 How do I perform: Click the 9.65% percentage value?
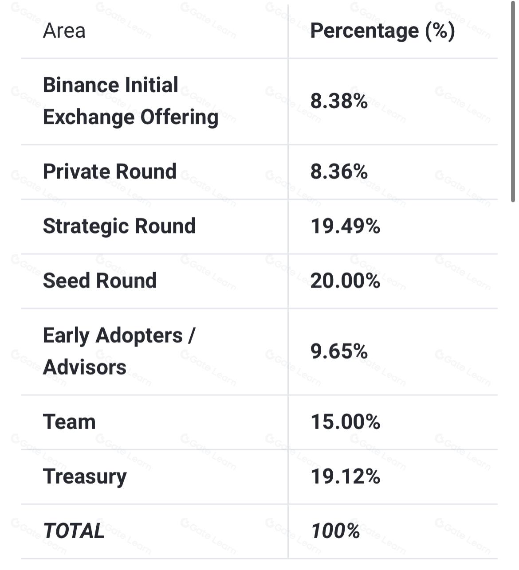coord(339,351)
